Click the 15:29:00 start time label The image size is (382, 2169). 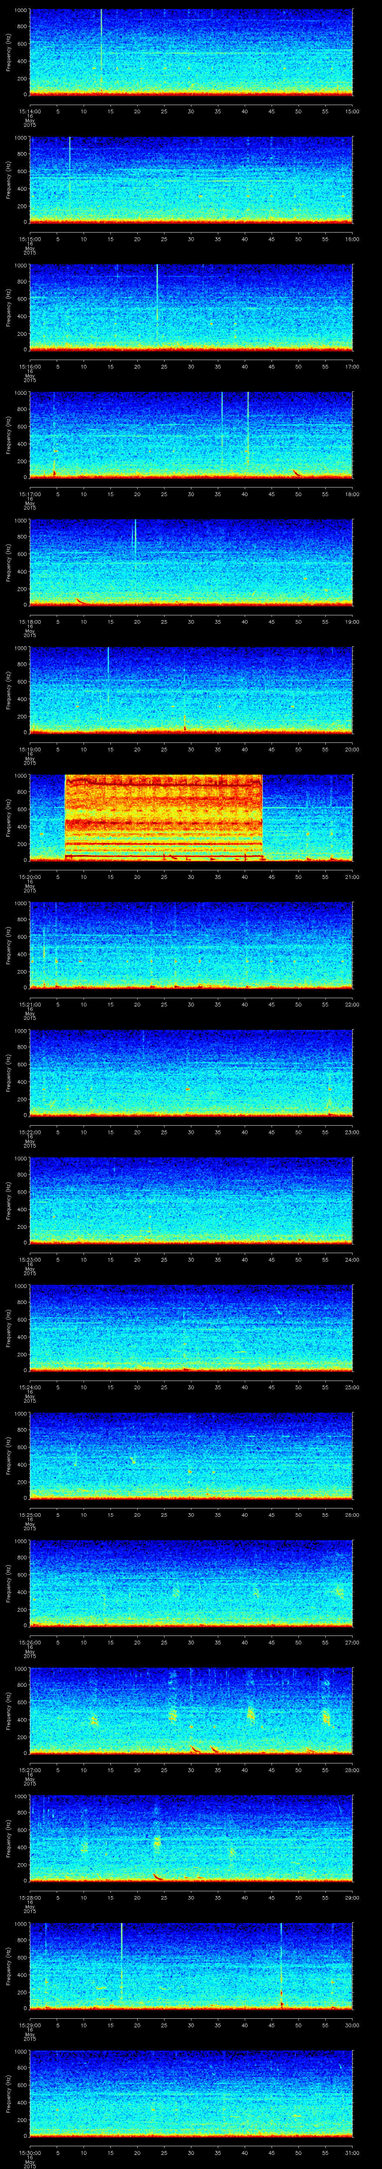(30, 2025)
